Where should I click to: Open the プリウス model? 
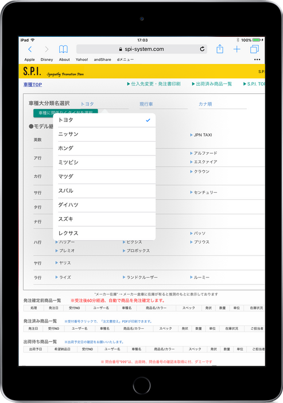pyautogui.click(x=200, y=242)
